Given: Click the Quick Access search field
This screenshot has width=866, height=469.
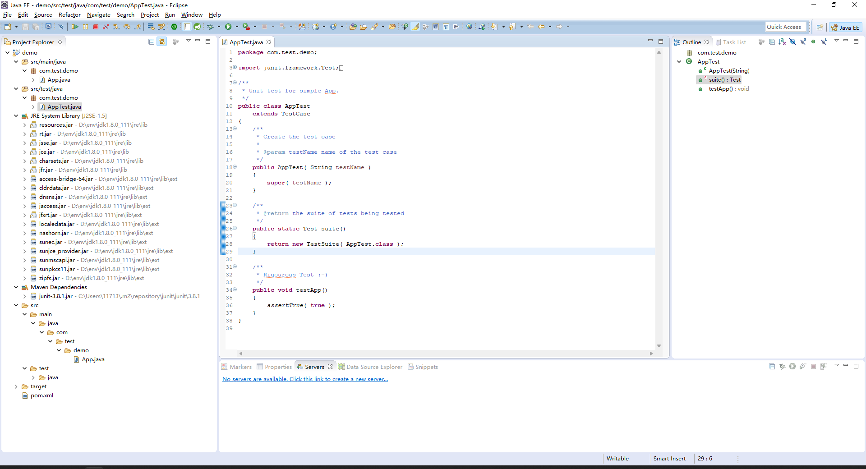Looking at the screenshot, I should [x=785, y=27].
